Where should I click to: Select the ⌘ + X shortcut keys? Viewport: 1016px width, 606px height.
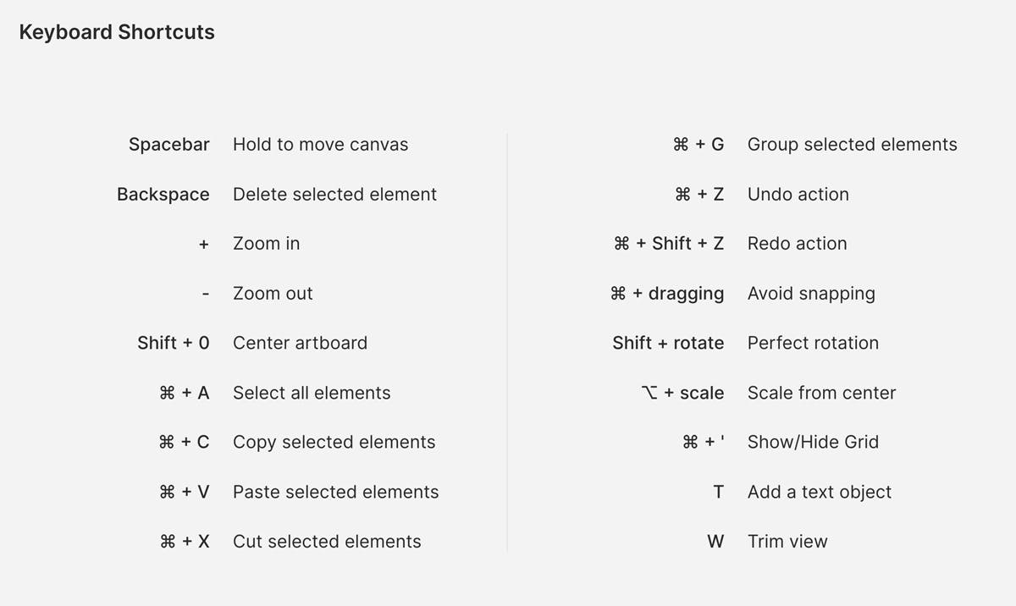[x=184, y=542]
